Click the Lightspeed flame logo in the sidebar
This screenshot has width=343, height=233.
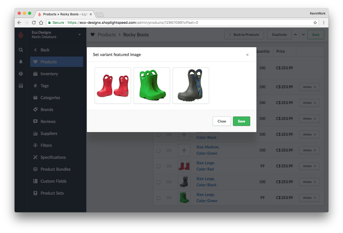point(21,35)
